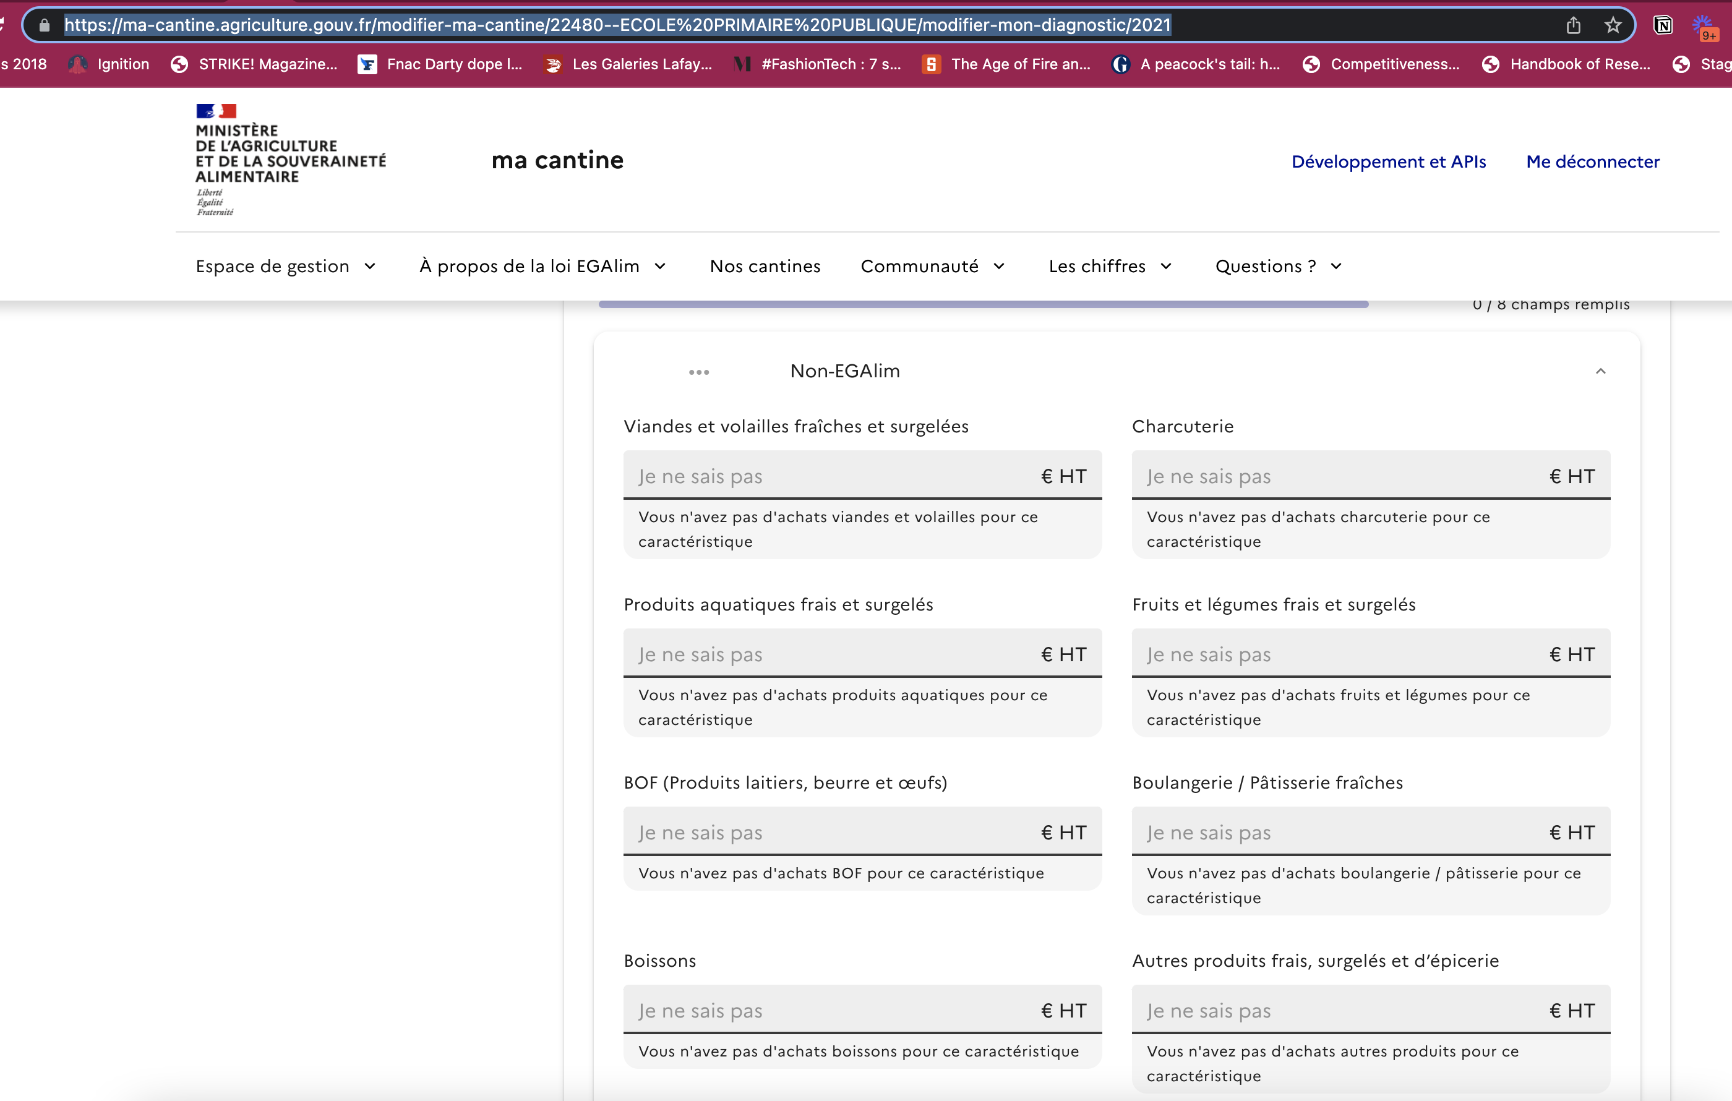Click the share icon next to URL bar

pyautogui.click(x=1574, y=25)
